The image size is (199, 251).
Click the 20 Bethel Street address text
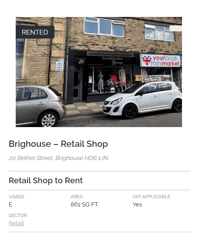pos(58,158)
